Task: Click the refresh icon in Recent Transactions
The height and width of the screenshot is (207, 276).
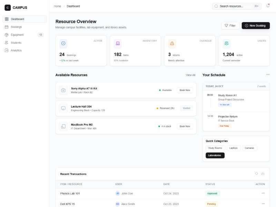Action: coord(256,174)
